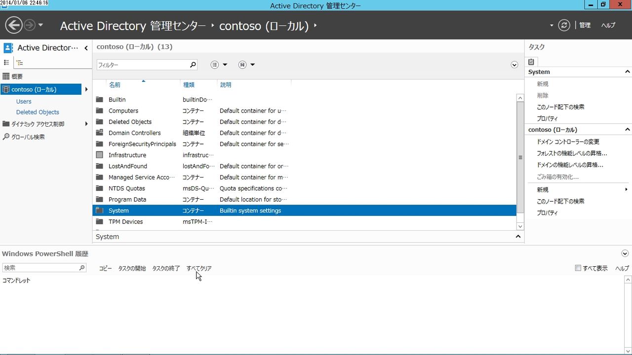Select Program Data row

(x=304, y=200)
